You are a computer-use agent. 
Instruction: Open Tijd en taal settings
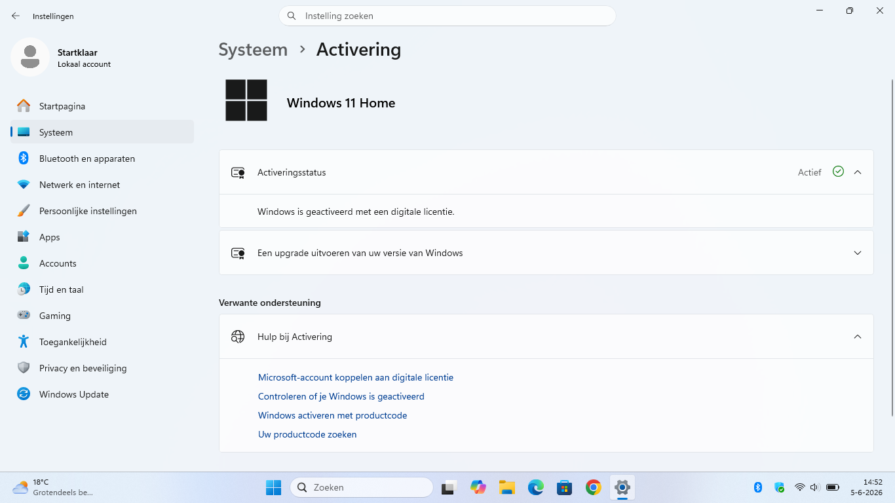102,289
